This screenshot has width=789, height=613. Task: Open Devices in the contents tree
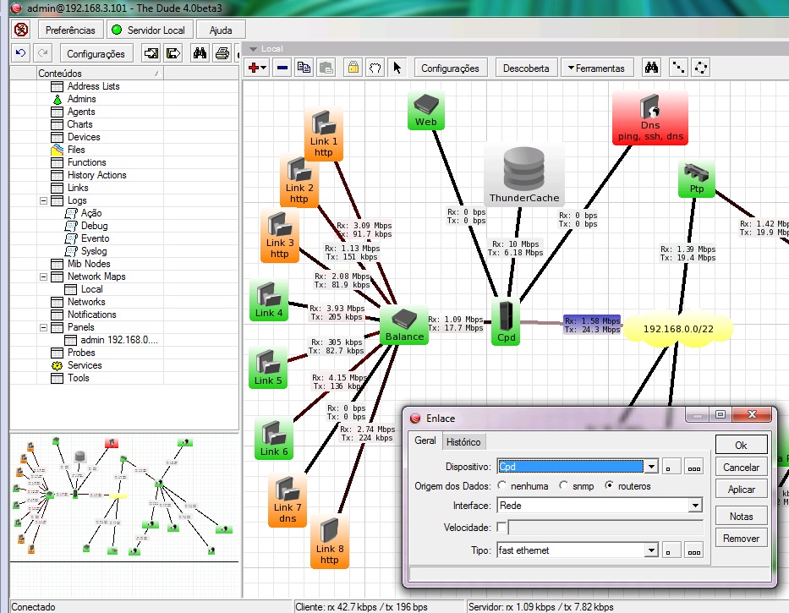pos(84,137)
